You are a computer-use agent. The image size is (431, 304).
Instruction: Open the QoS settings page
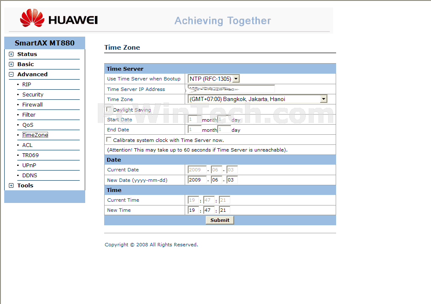click(28, 125)
